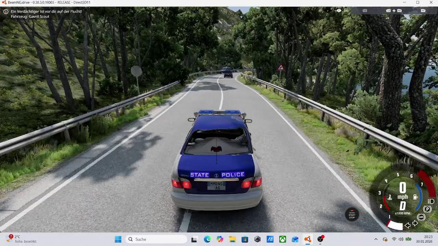Click the parking brake indicator on the gauge
This screenshot has width=438, height=246.
(427, 209)
